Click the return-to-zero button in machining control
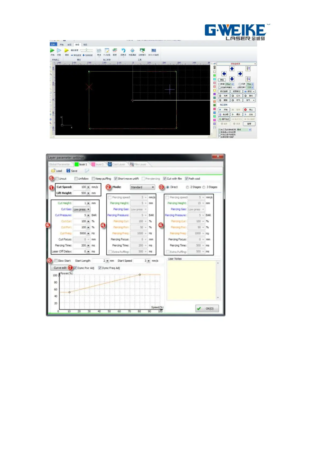 pos(249,124)
